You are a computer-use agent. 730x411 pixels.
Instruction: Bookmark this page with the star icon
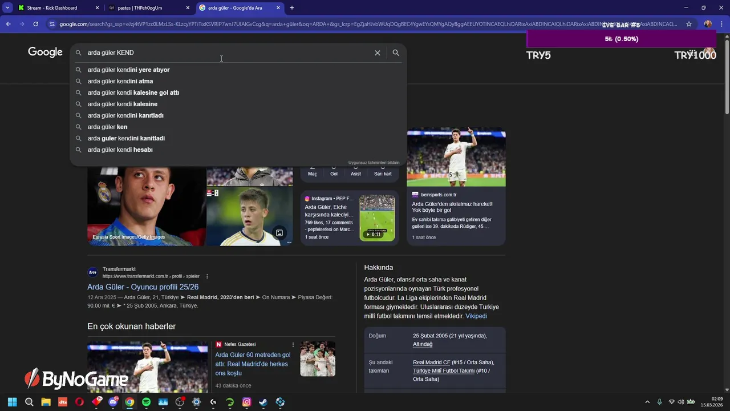pyautogui.click(x=689, y=24)
